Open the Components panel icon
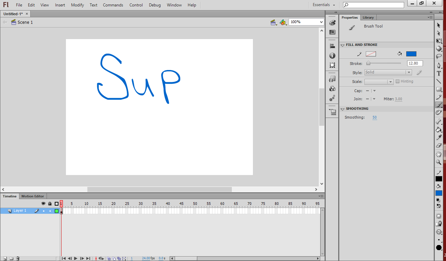 coord(332,89)
